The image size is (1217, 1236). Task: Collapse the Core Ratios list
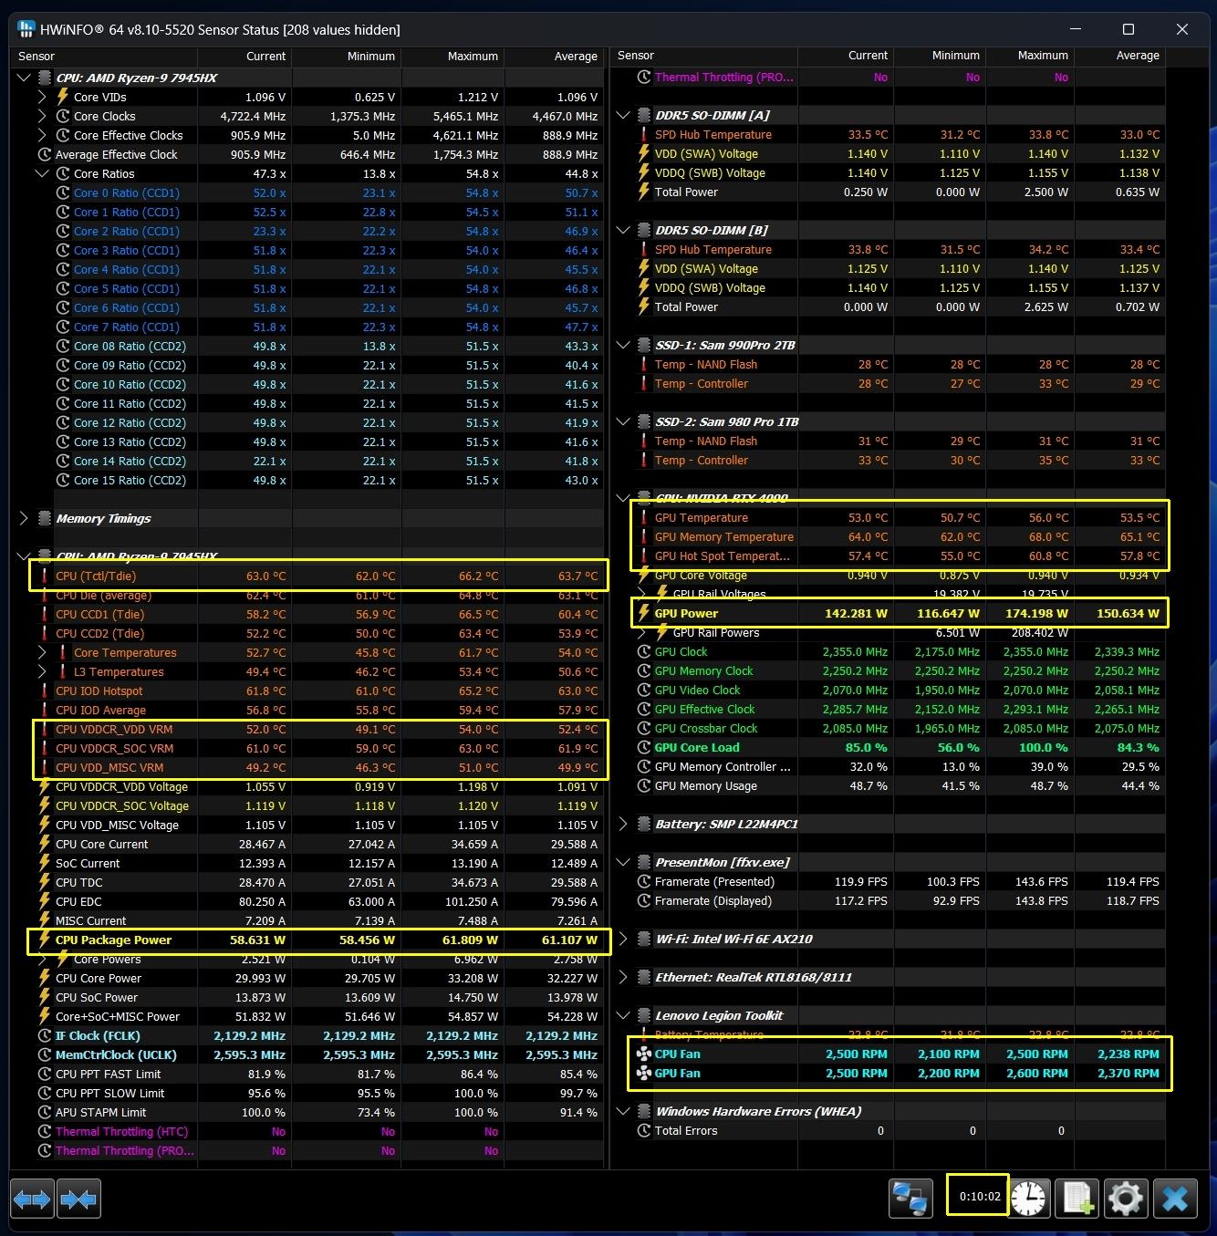point(42,173)
